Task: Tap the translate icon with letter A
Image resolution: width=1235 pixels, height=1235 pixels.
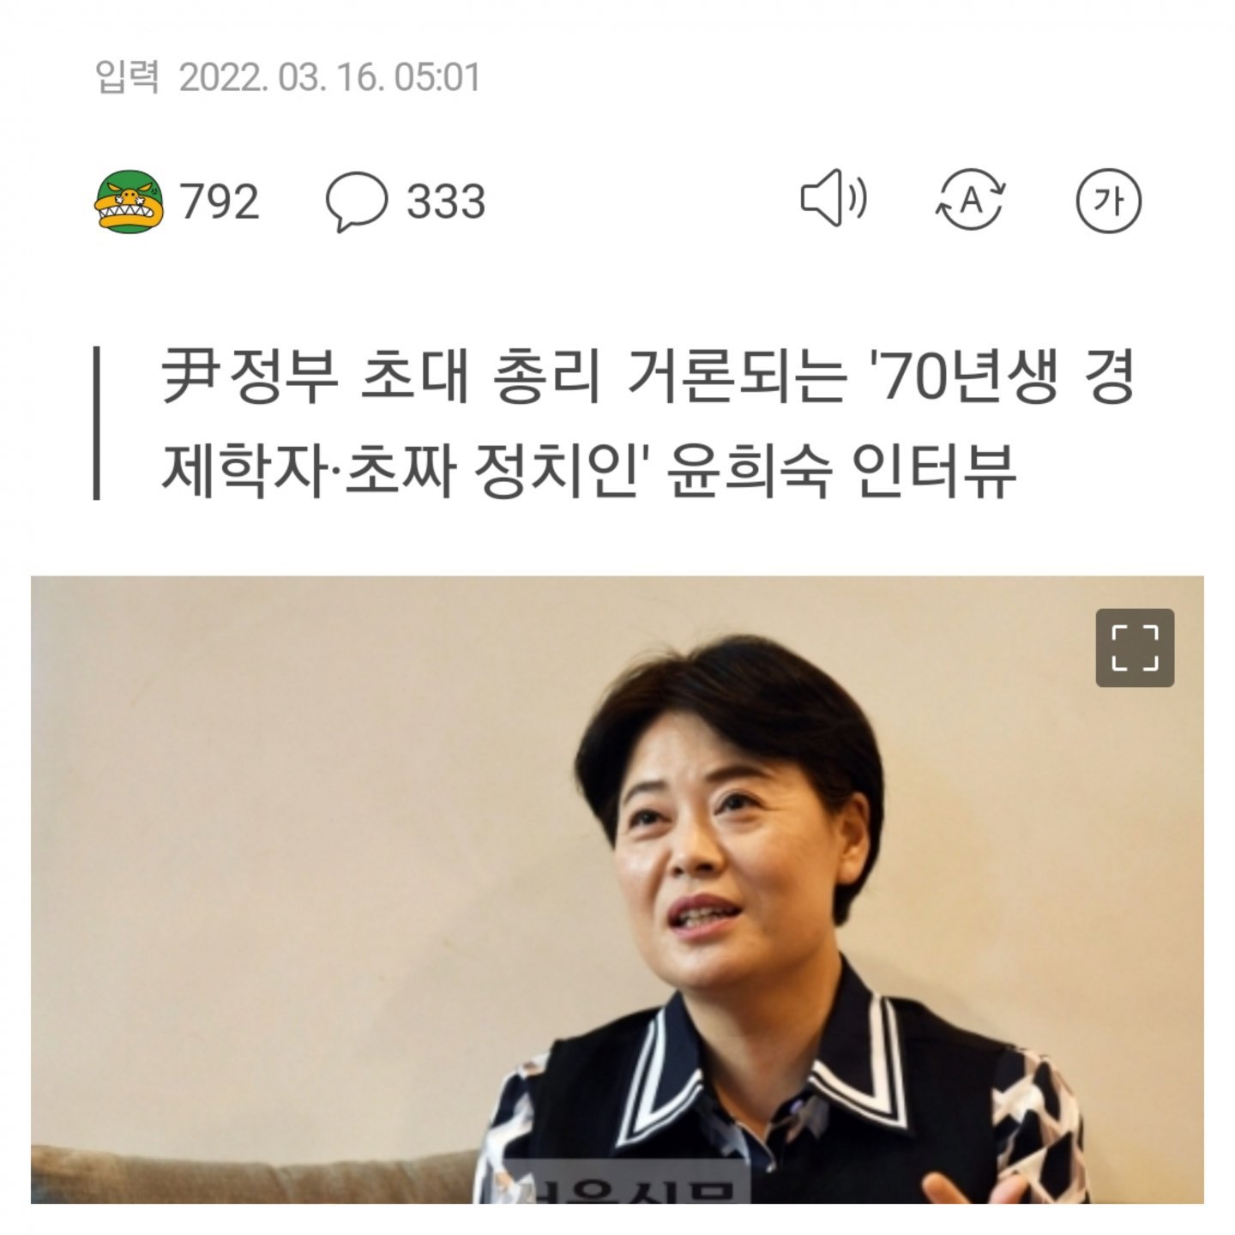Action: [970, 201]
